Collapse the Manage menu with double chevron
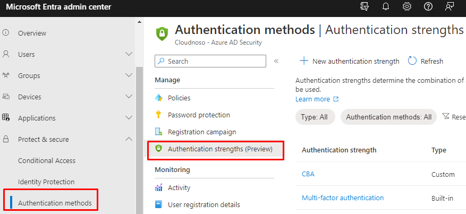 276,61
